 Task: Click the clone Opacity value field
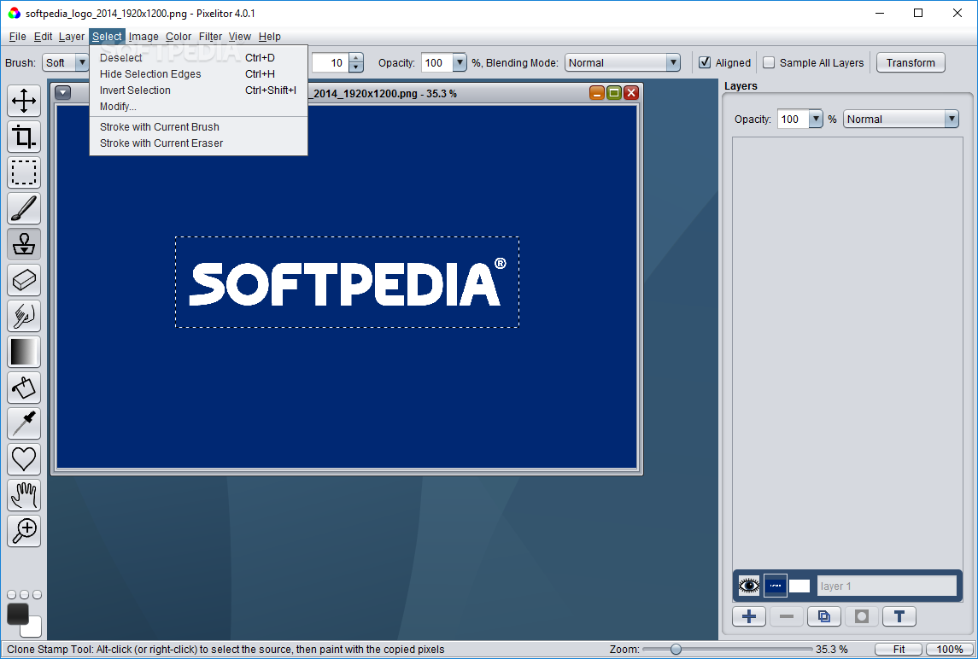[437, 62]
